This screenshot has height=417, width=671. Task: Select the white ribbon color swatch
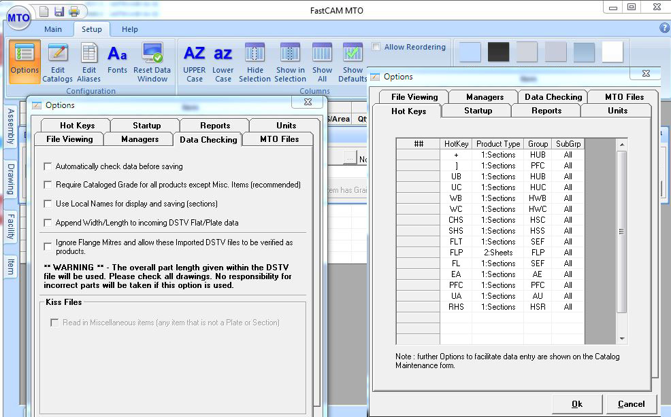[x=612, y=52]
